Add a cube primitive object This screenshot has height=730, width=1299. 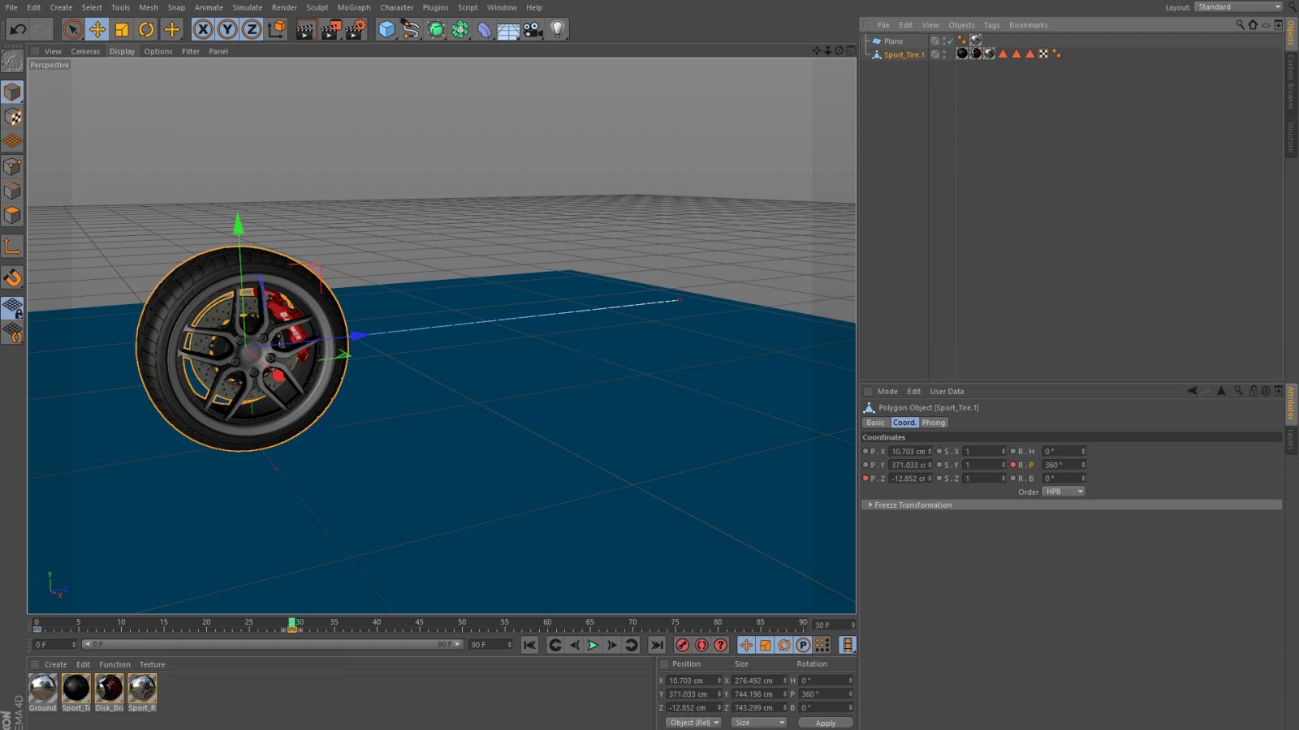coord(387,30)
